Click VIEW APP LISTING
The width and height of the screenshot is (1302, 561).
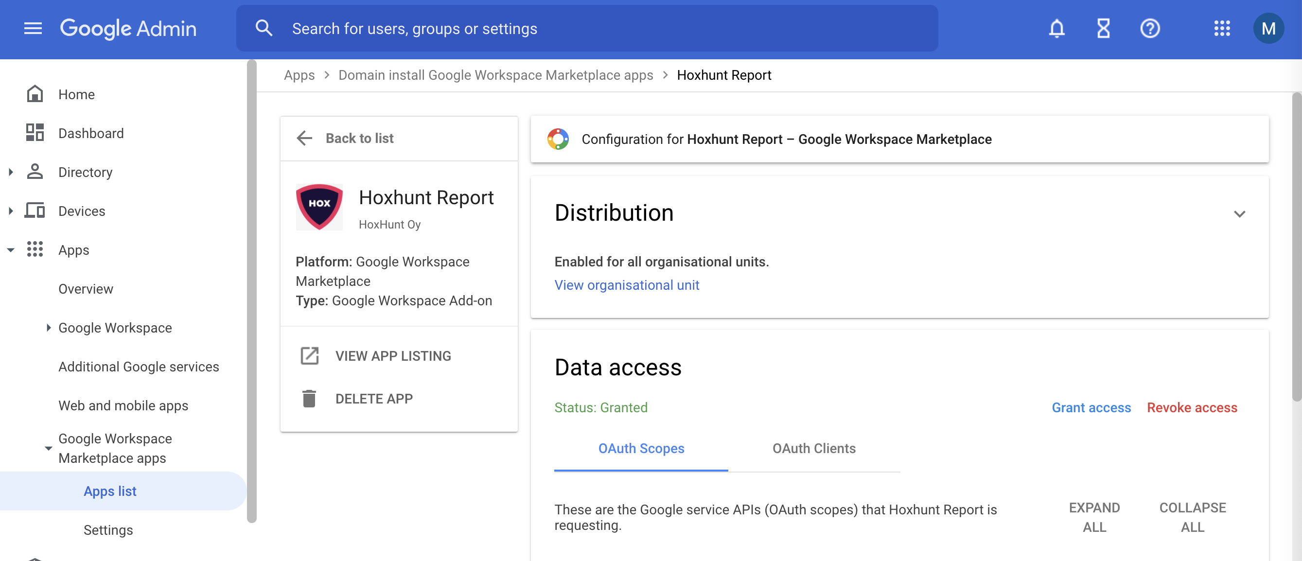click(393, 356)
